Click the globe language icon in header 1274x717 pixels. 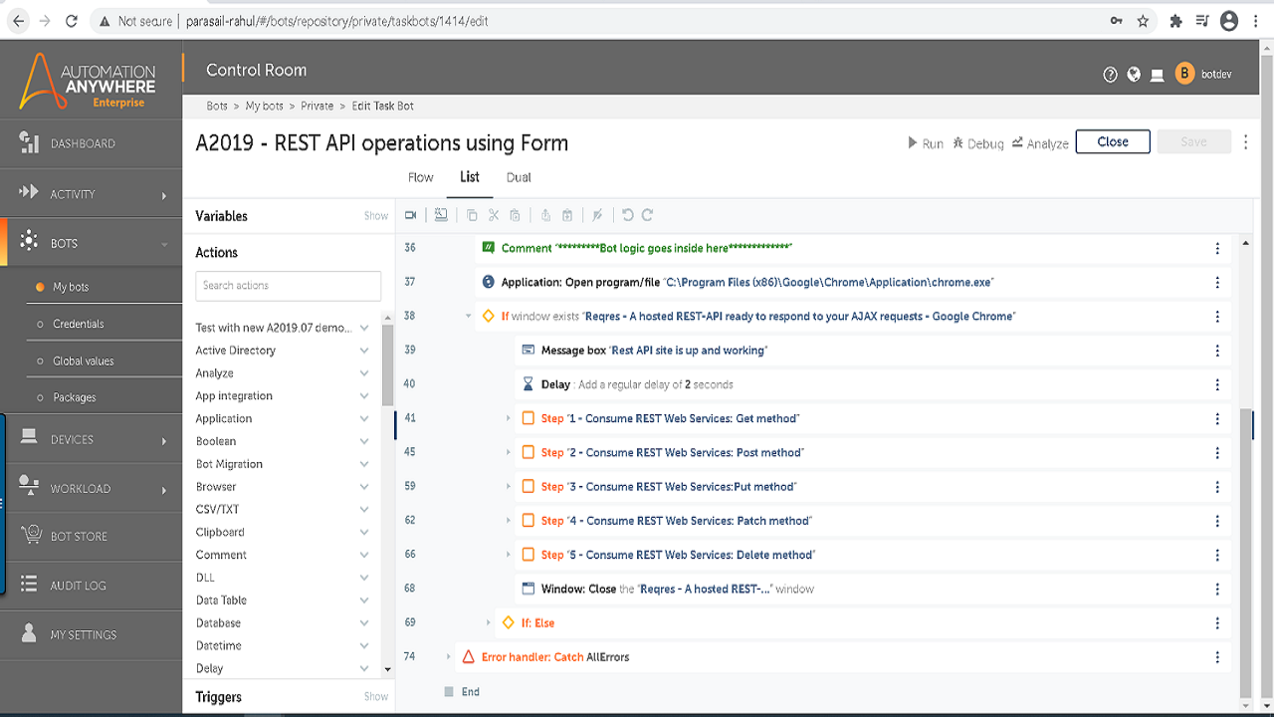(x=1134, y=75)
